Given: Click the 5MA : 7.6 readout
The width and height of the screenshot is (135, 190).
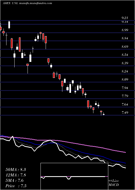Looking at the screenshot, I should tap(15, 180).
